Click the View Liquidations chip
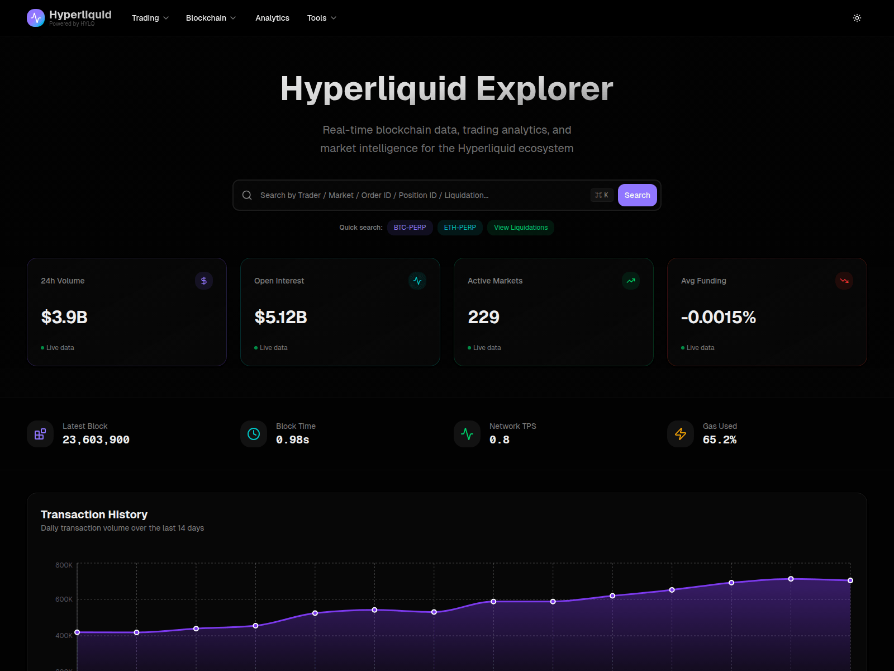This screenshot has width=894, height=671. 521,228
